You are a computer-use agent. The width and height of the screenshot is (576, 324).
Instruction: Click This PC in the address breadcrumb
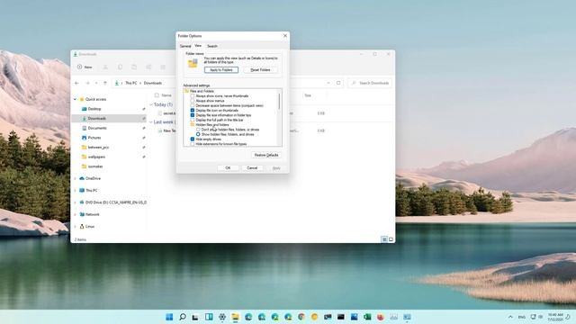pyautogui.click(x=130, y=83)
